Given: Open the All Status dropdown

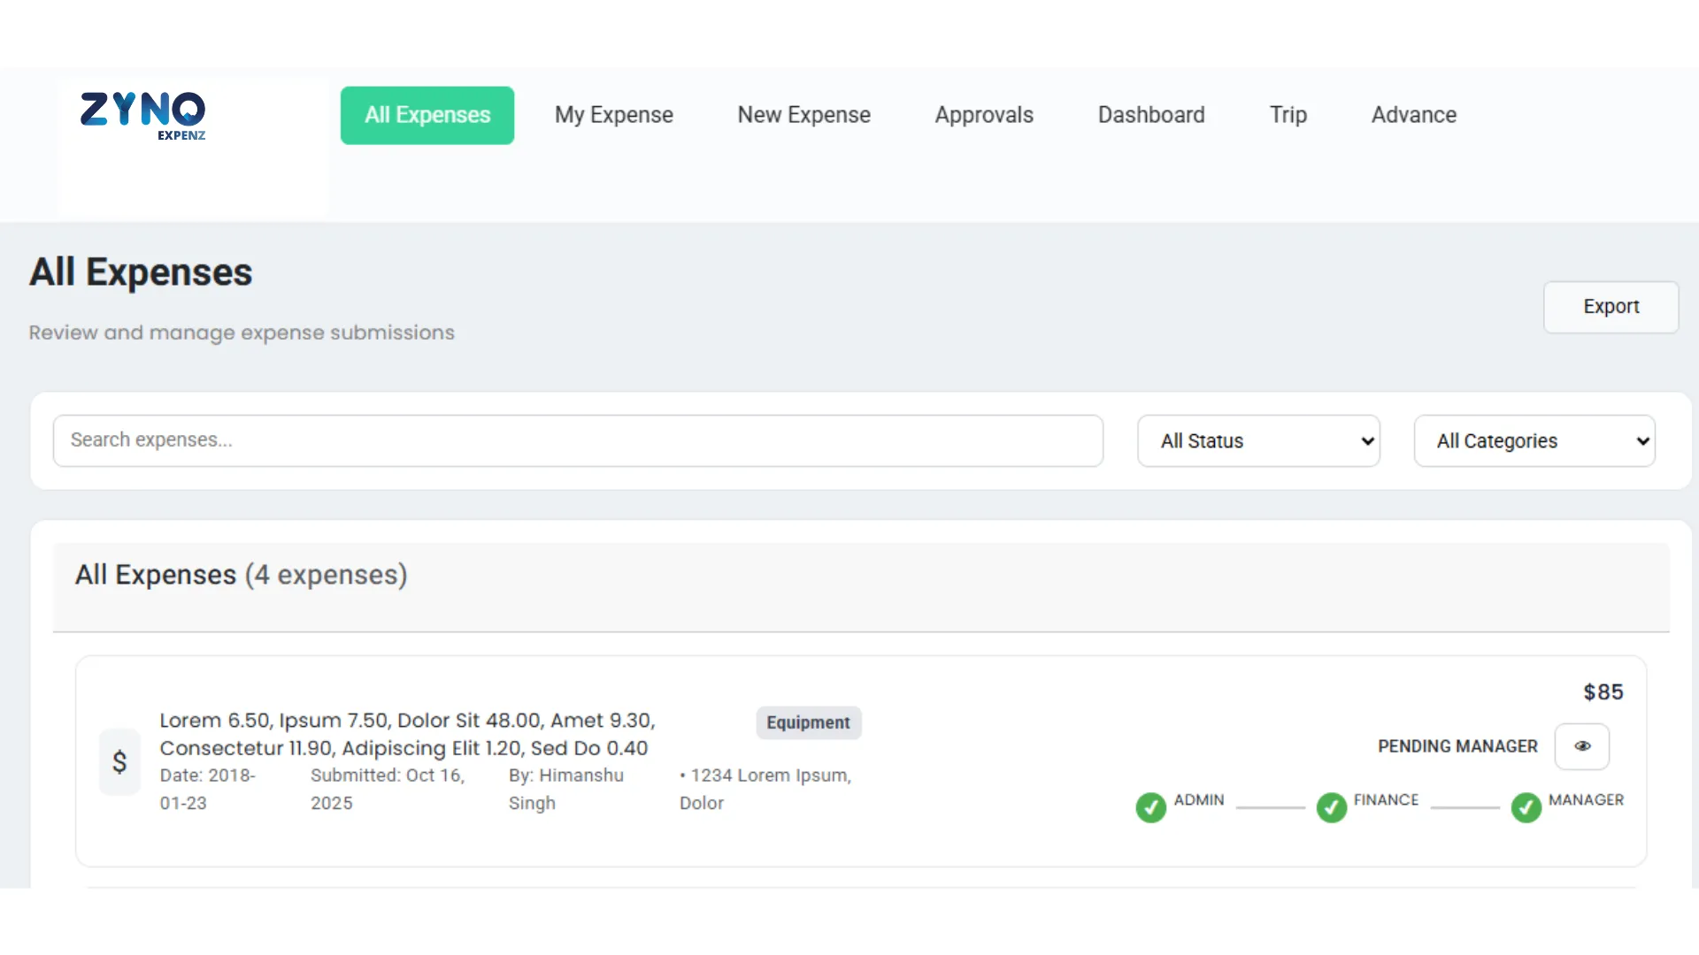Looking at the screenshot, I should 1258,440.
